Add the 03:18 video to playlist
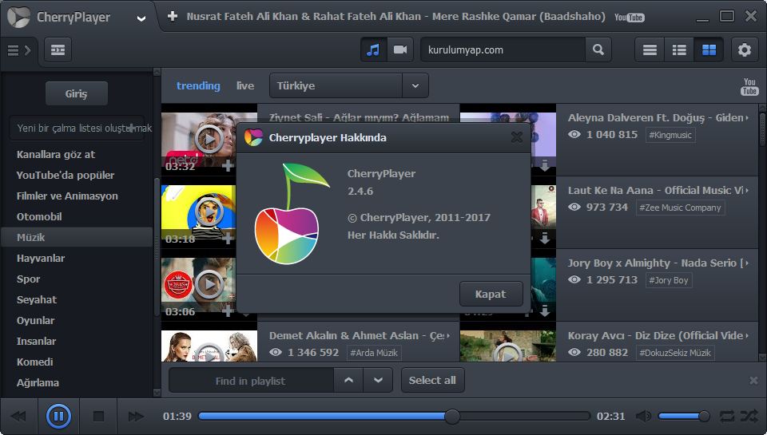This screenshot has height=435, width=767. pyautogui.click(x=228, y=239)
